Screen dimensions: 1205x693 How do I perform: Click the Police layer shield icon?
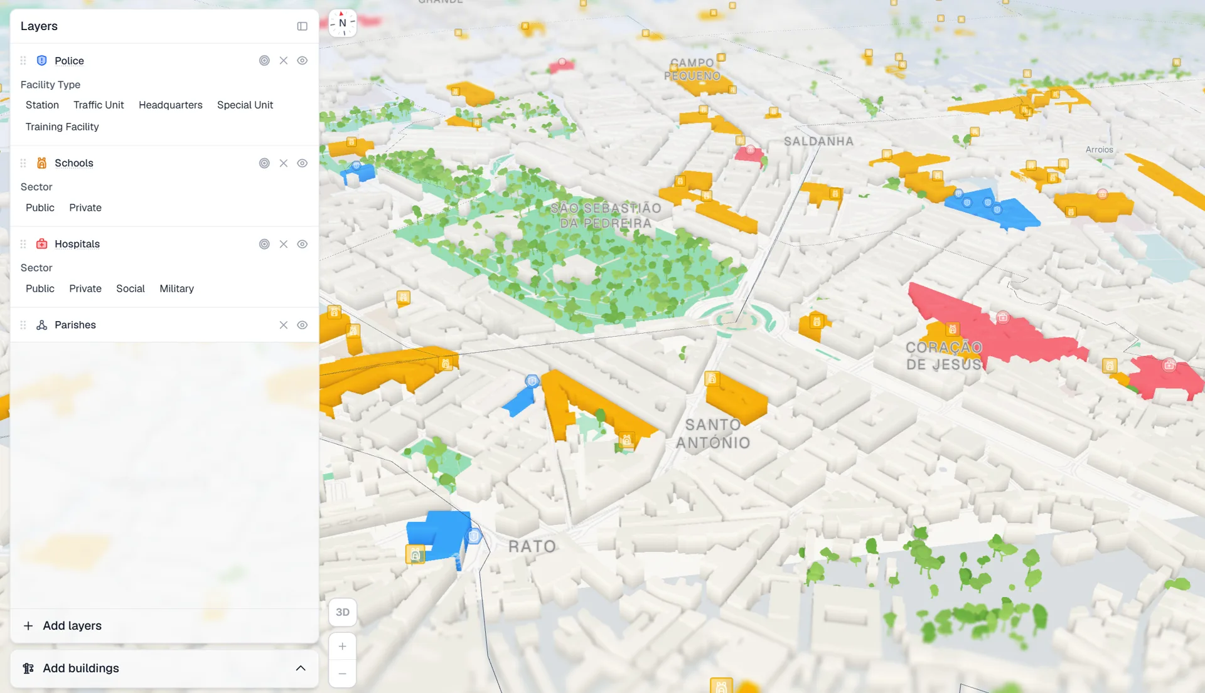42,61
